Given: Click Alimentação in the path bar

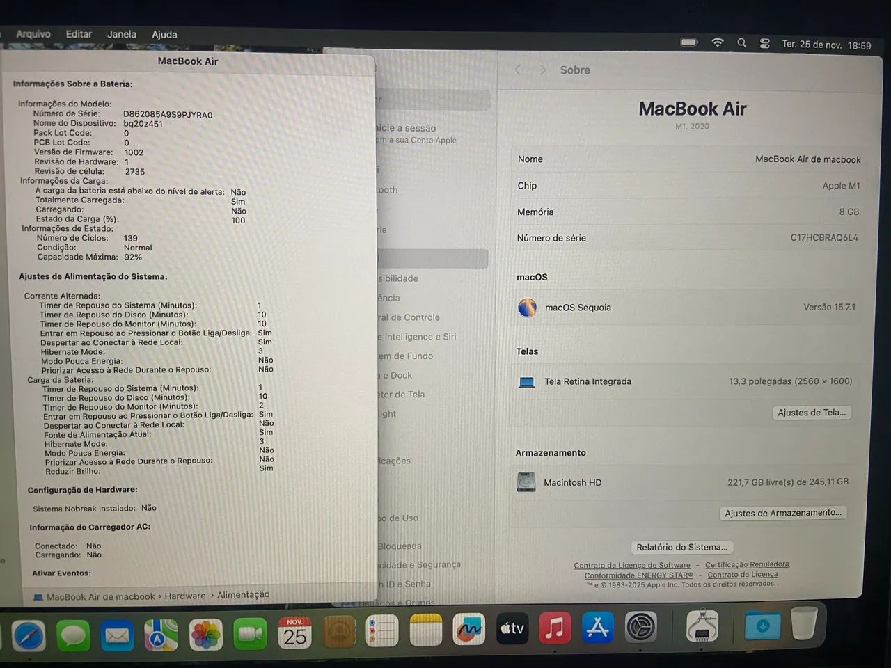Looking at the screenshot, I should click(243, 595).
